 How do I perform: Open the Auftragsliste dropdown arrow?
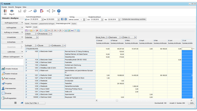coord(22,28)
